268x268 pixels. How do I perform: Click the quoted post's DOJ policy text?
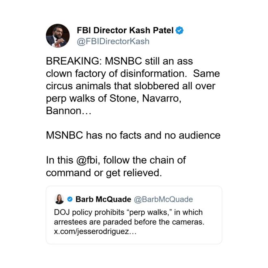click(128, 212)
